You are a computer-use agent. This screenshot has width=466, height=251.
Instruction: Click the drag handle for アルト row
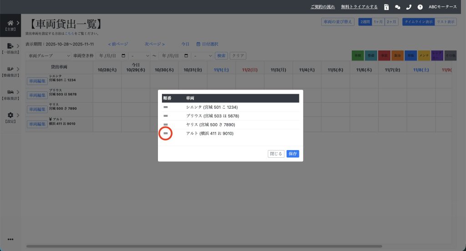[x=166, y=133]
